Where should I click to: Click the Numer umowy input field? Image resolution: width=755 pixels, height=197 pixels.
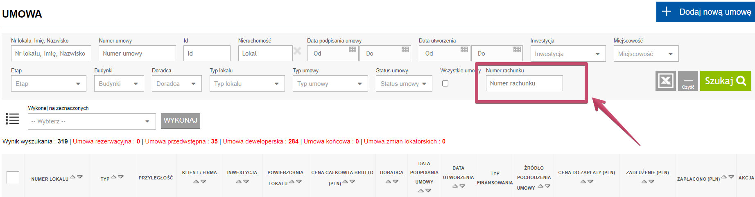[x=137, y=54]
